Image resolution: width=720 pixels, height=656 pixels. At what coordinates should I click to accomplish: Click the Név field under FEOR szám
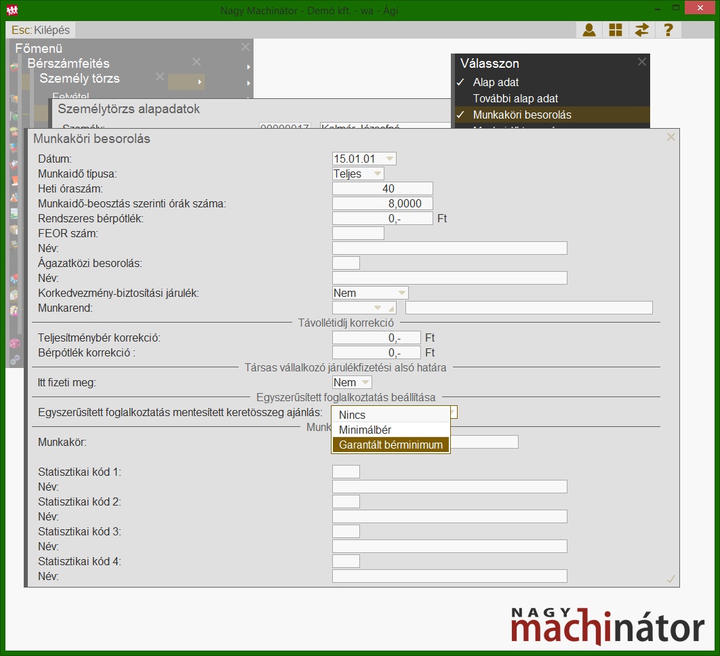coord(449,248)
